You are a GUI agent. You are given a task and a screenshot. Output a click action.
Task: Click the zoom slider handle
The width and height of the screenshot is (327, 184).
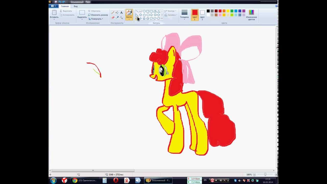(x=265, y=175)
